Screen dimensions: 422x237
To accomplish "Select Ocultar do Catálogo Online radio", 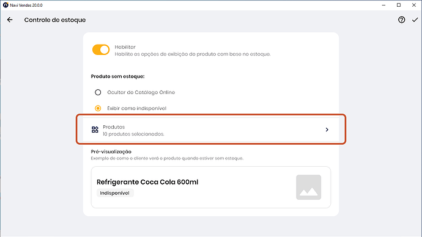I will point(98,92).
